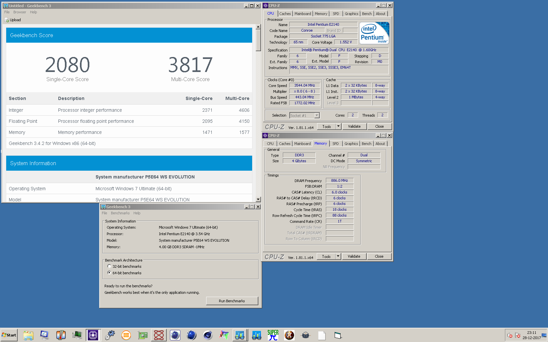Open the round pi symbol taskbar icon

[289, 335]
